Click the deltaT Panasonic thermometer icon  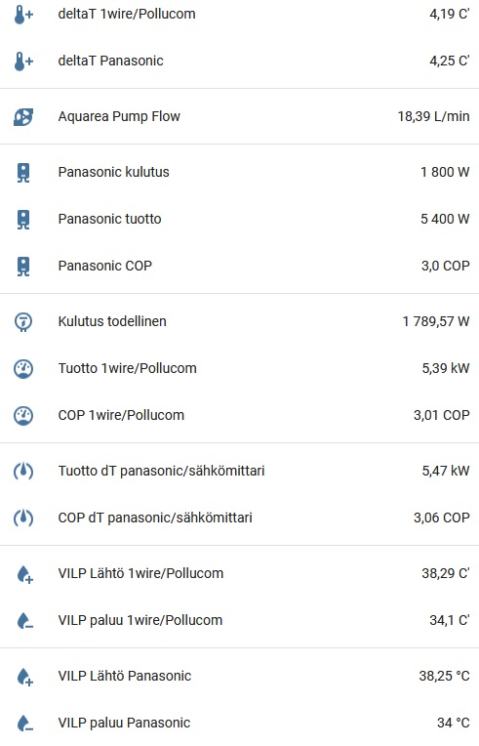23,62
